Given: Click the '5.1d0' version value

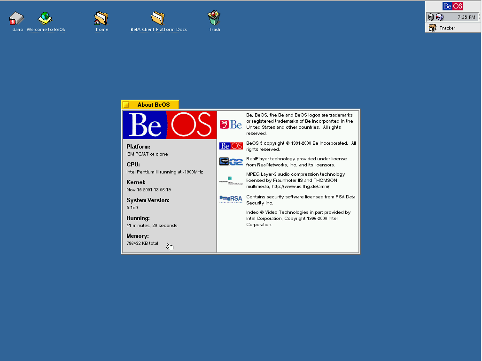Looking at the screenshot, I should pos(132,208).
